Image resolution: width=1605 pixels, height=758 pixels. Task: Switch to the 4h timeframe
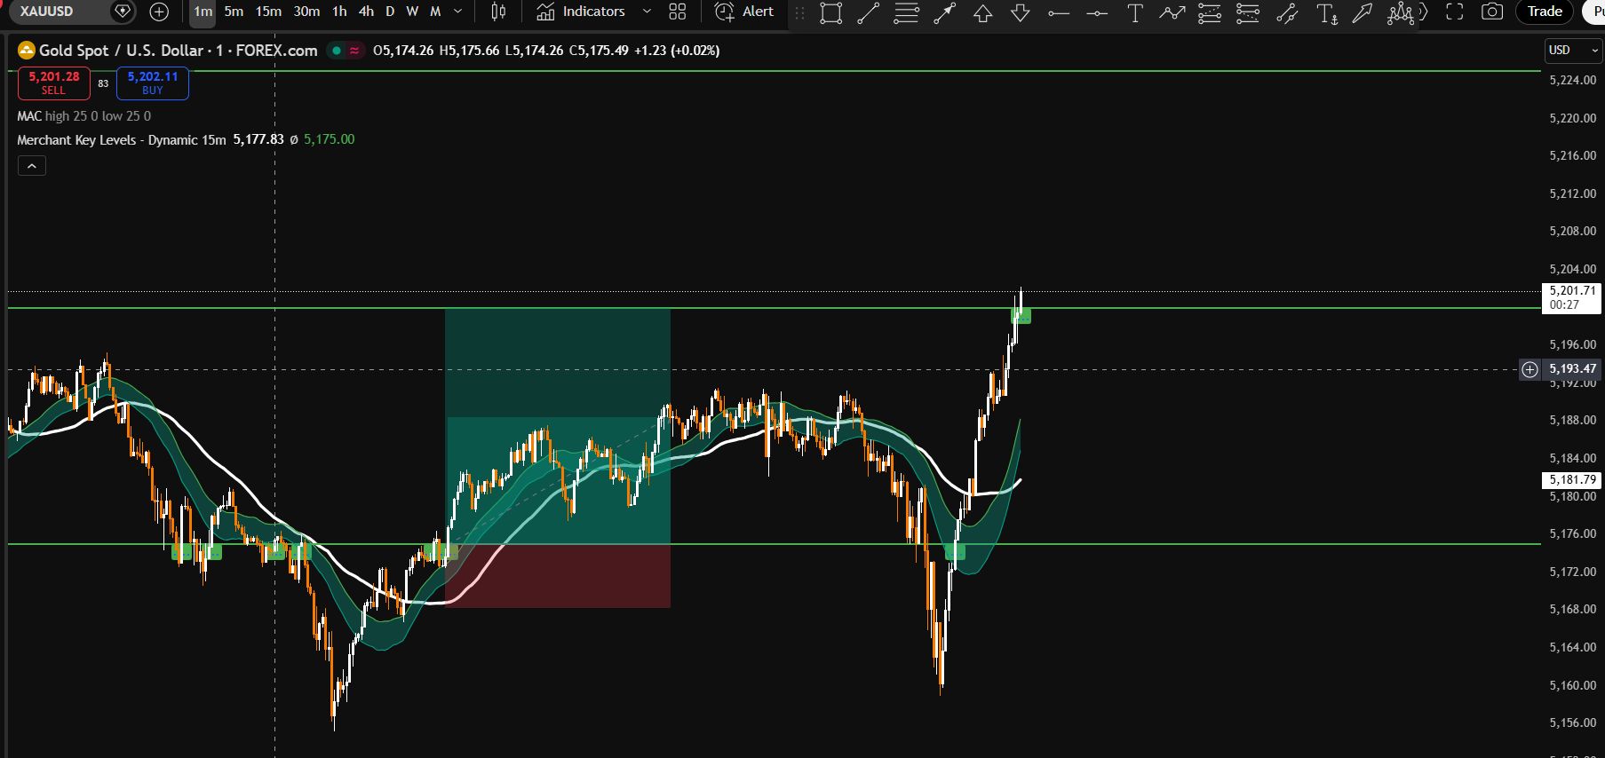(366, 12)
